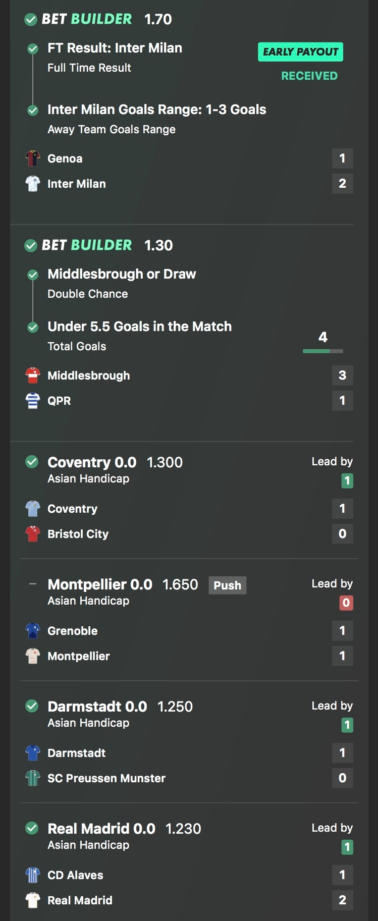Click the CD Alaves striped shirt icon

pos(33,875)
